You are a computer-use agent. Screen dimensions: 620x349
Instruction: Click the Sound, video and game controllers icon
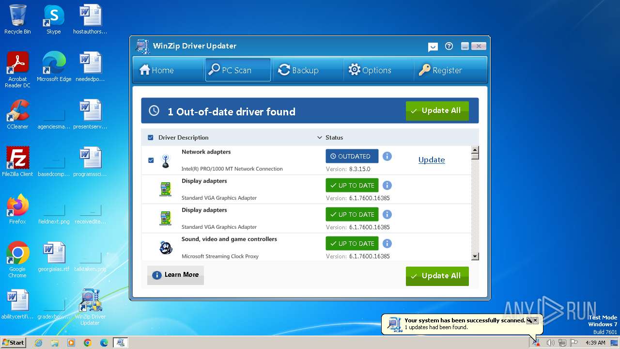click(x=166, y=248)
